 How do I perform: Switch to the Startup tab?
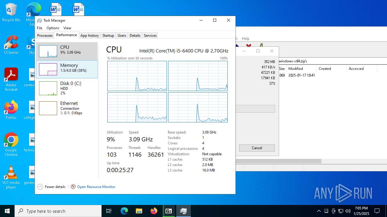click(108, 35)
